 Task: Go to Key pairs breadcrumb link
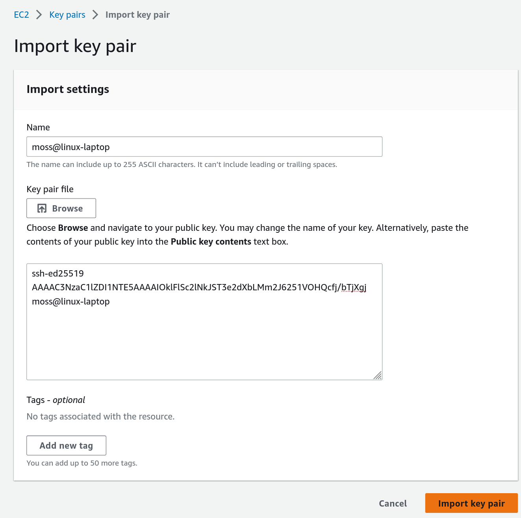[67, 15]
